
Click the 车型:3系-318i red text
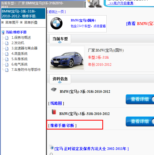pyautogui.click(x=98, y=57)
